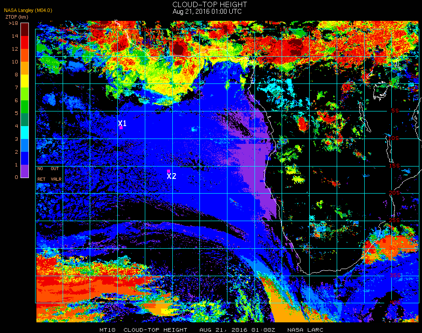Pick the purple swatch between 0 and 1
Screen dimensions: 422x333
point(24,171)
